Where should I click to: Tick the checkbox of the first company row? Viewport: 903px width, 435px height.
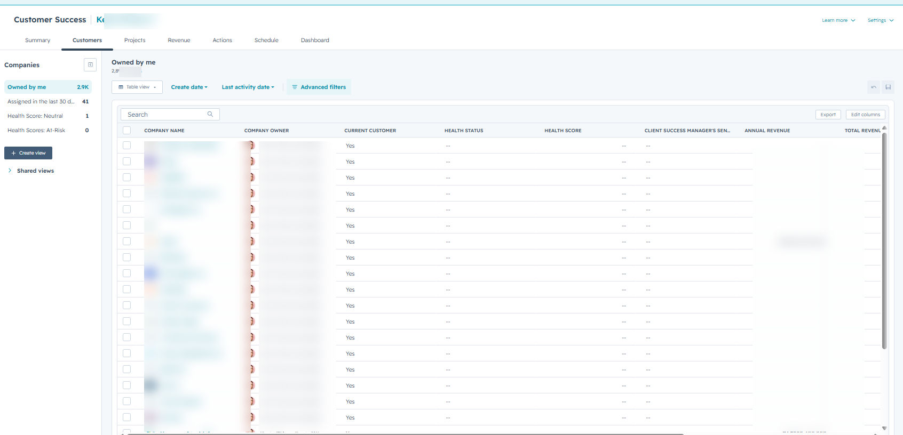click(x=126, y=145)
